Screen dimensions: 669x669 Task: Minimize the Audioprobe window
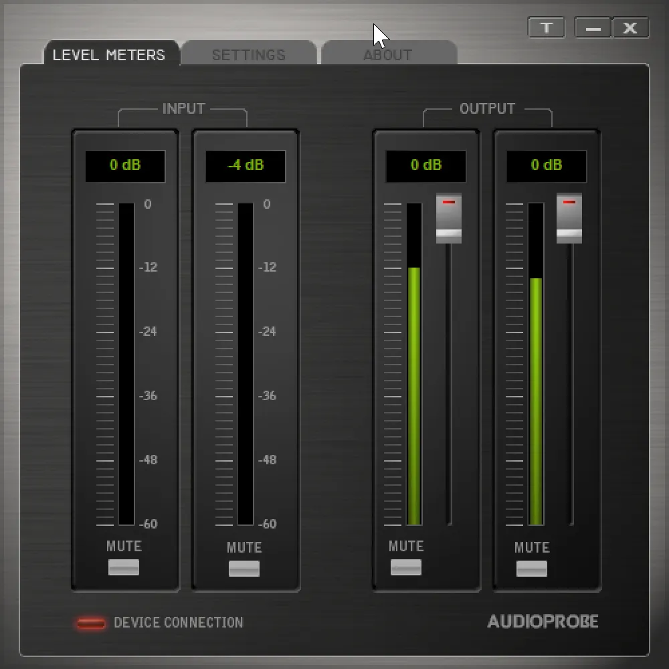click(593, 27)
